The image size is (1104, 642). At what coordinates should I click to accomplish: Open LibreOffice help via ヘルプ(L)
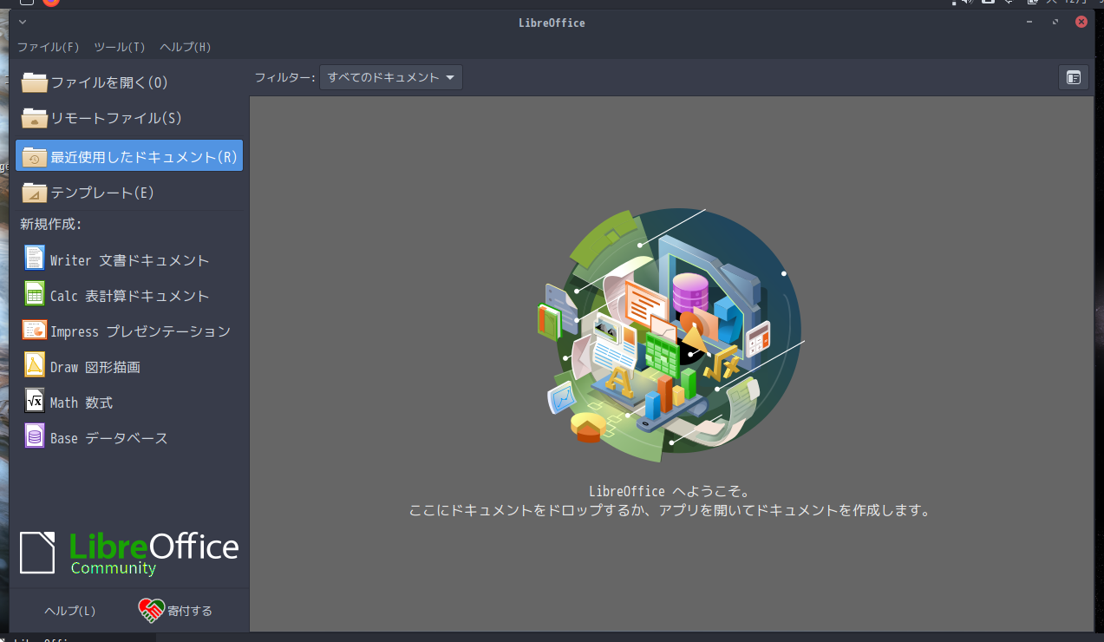tap(70, 610)
